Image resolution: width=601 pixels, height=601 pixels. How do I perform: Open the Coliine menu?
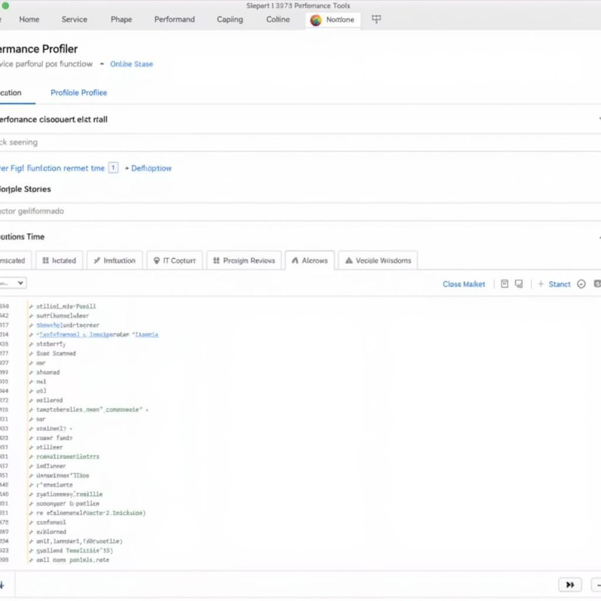278,19
